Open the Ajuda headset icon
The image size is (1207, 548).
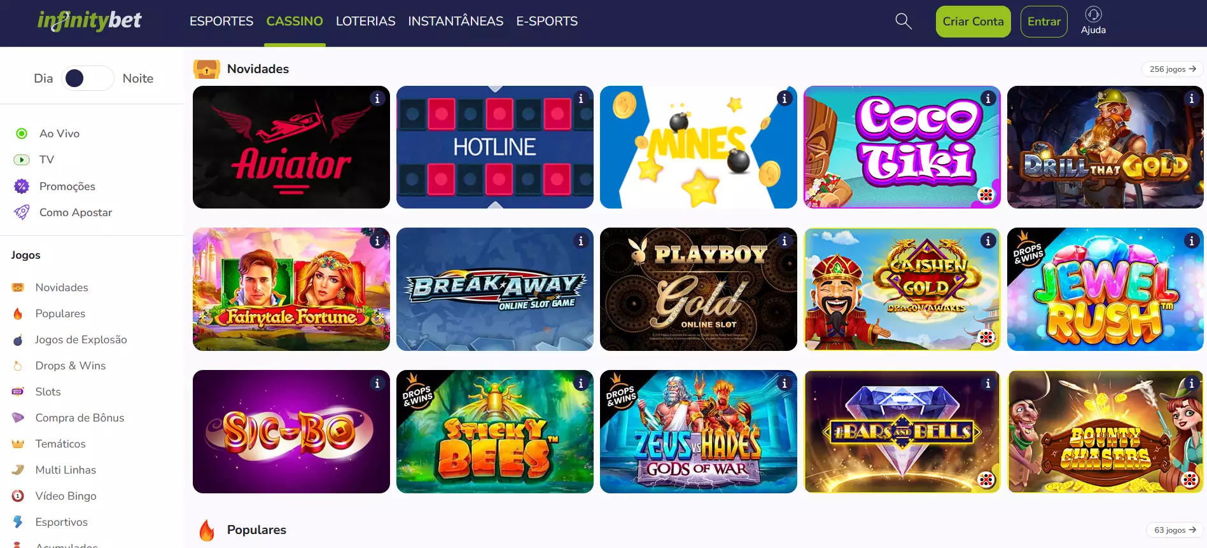(1093, 15)
